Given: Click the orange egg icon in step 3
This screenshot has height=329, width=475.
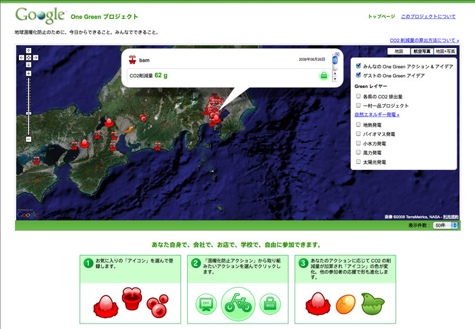Looking at the screenshot, I should 345,304.
